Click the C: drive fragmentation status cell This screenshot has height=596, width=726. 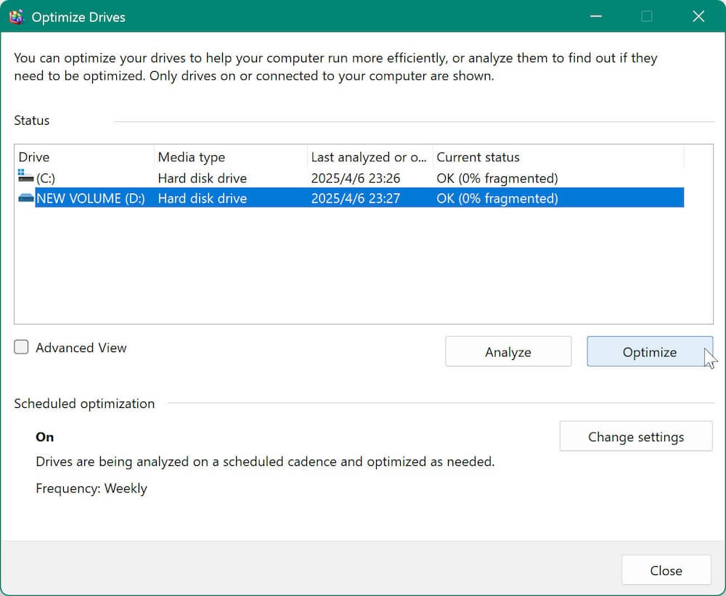(x=497, y=178)
